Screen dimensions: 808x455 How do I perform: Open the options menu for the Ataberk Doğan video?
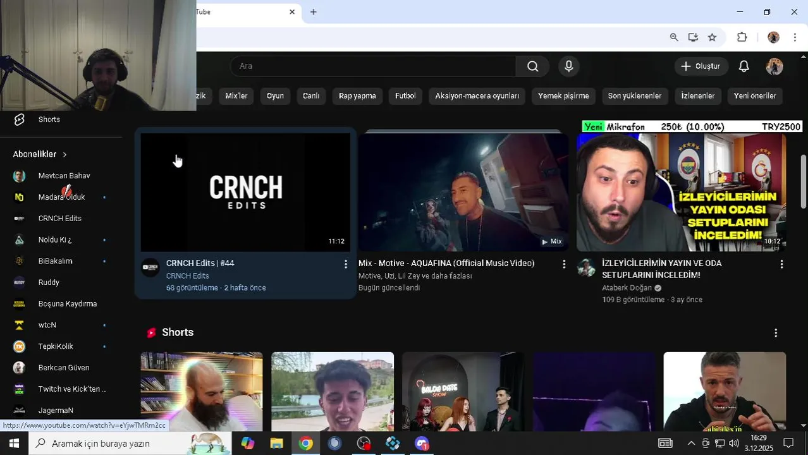pos(781,264)
